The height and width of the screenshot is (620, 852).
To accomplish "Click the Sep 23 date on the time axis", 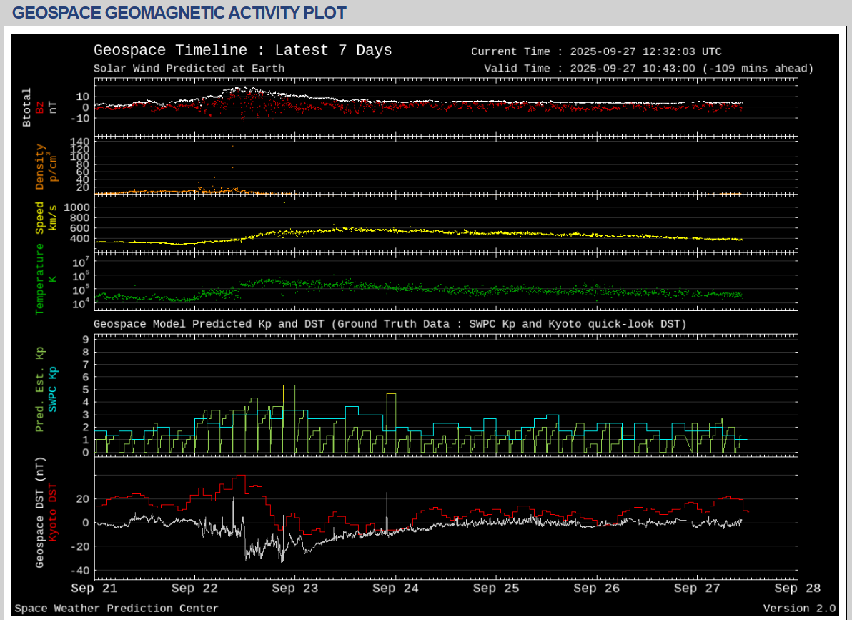I will [295, 589].
